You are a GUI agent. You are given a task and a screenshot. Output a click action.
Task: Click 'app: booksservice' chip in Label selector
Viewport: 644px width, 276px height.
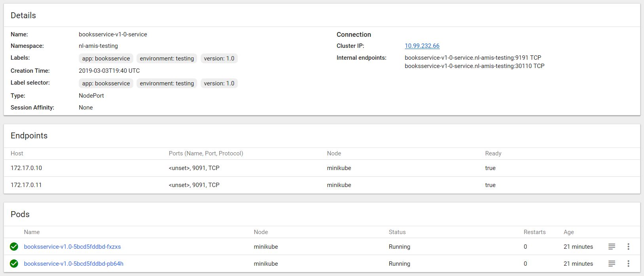click(x=106, y=83)
